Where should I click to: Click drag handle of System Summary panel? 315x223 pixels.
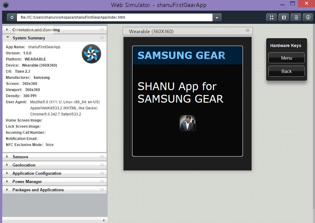pyautogui.click(x=102, y=38)
